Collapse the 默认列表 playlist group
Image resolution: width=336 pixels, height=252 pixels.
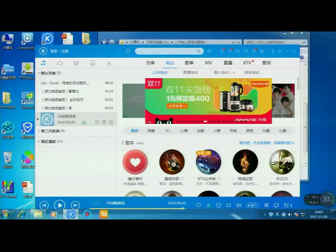38,73
